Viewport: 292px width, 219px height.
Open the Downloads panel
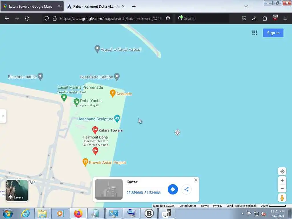(x=254, y=18)
